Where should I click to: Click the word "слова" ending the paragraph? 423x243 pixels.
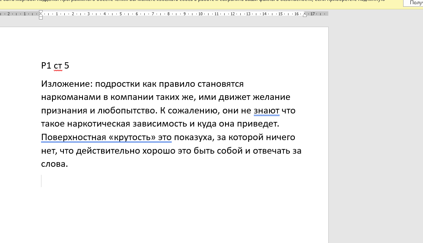click(x=54, y=164)
